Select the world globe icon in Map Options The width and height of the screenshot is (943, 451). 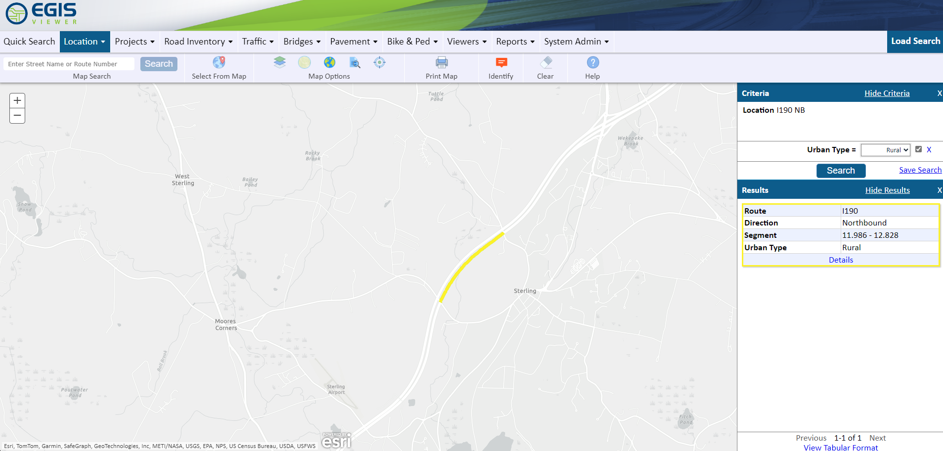point(329,63)
